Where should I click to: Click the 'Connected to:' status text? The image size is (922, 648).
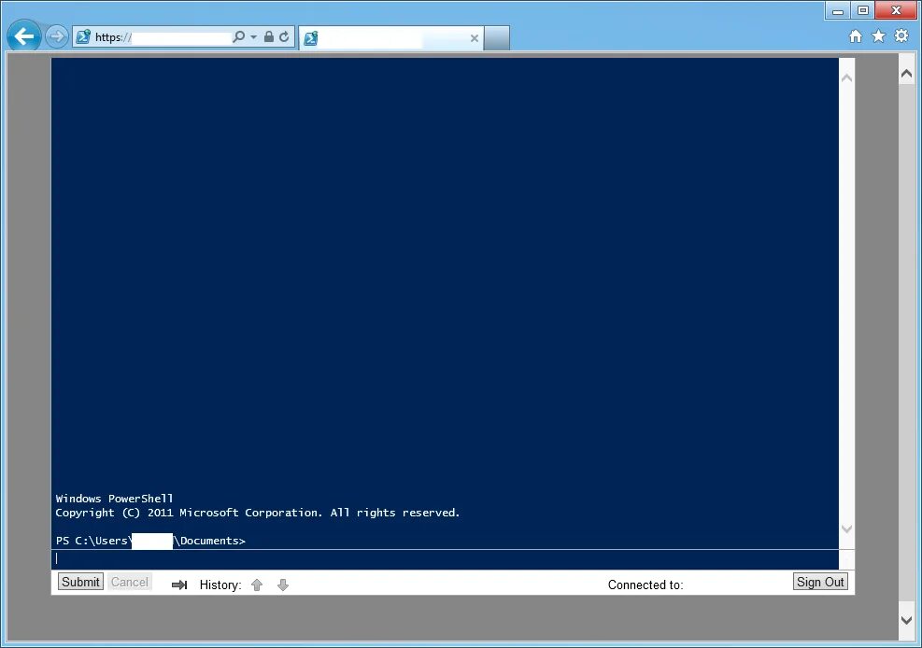(645, 585)
